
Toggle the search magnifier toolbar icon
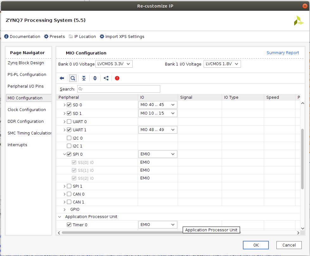73,78
